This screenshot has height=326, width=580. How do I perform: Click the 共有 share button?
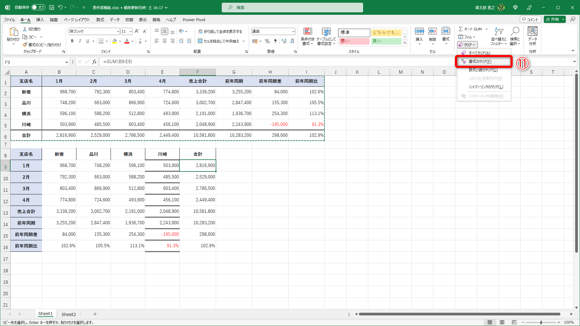552,19
